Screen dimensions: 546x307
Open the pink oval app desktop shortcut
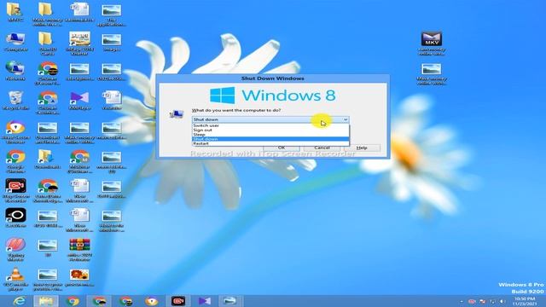15,249
